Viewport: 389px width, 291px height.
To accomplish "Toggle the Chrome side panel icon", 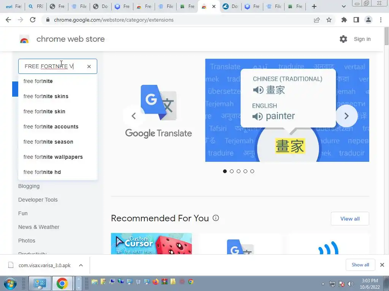I will coord(356,20).
